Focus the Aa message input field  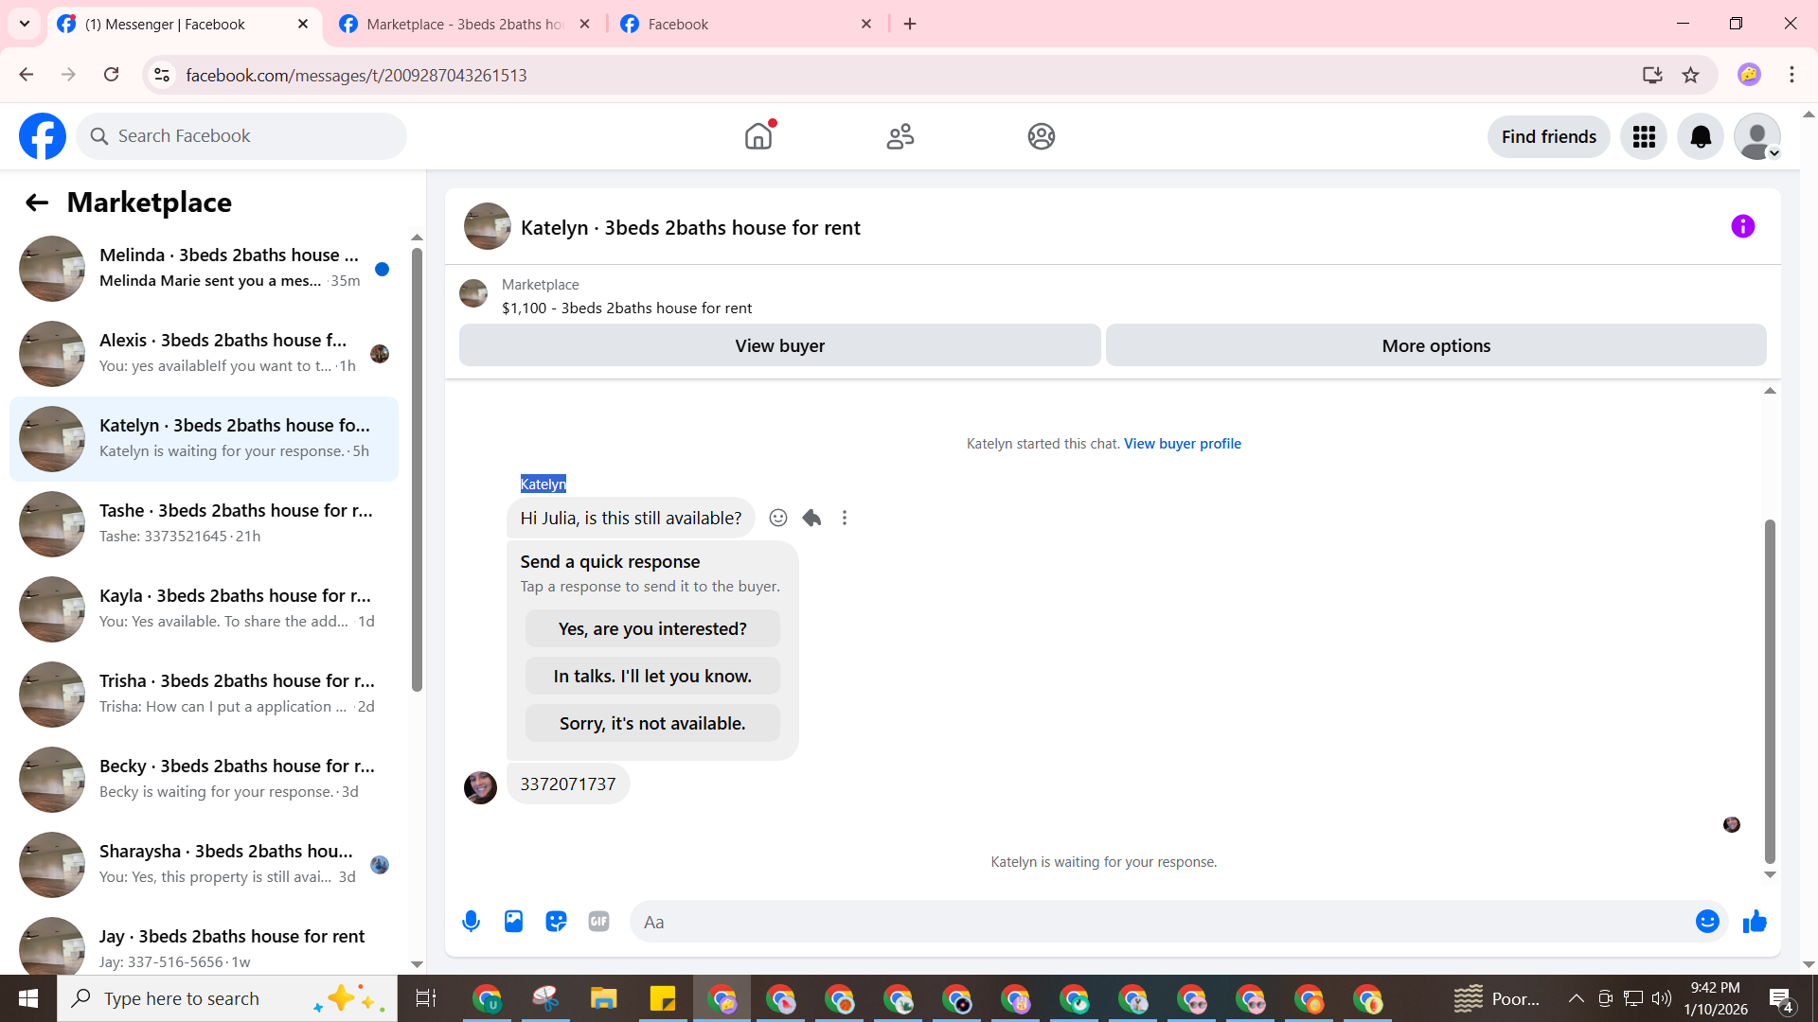click(1155, 921)
